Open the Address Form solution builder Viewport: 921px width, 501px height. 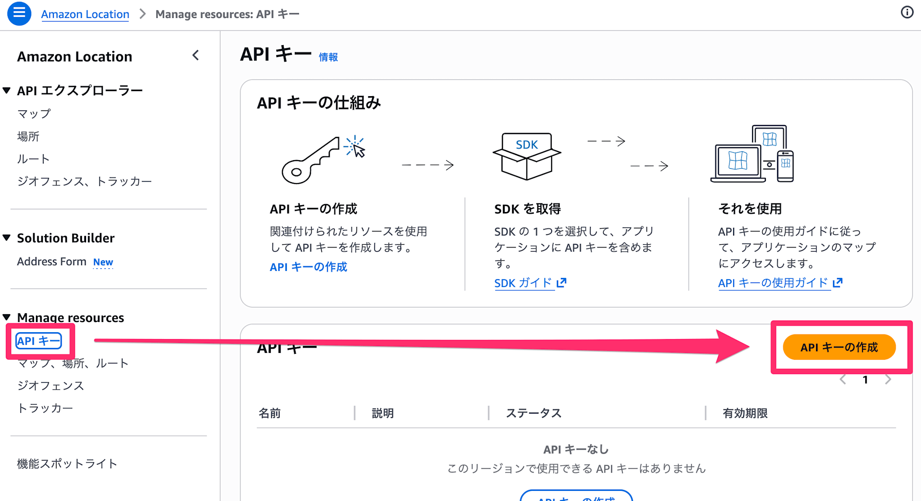52,261
